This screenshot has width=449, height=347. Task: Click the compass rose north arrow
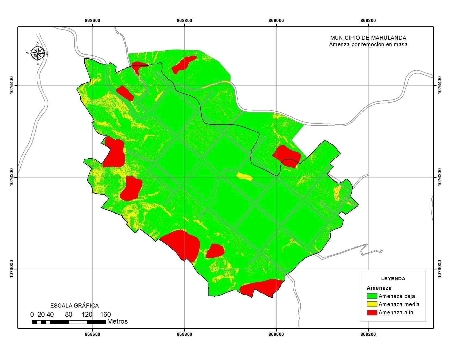pyautogui.click(x=38, y=53)
